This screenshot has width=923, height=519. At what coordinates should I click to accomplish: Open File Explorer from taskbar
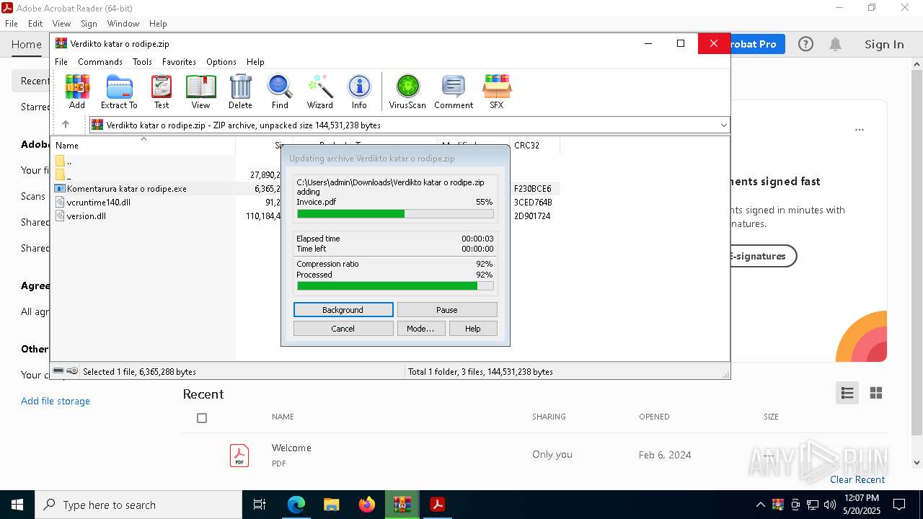click(x=331, y=505)
